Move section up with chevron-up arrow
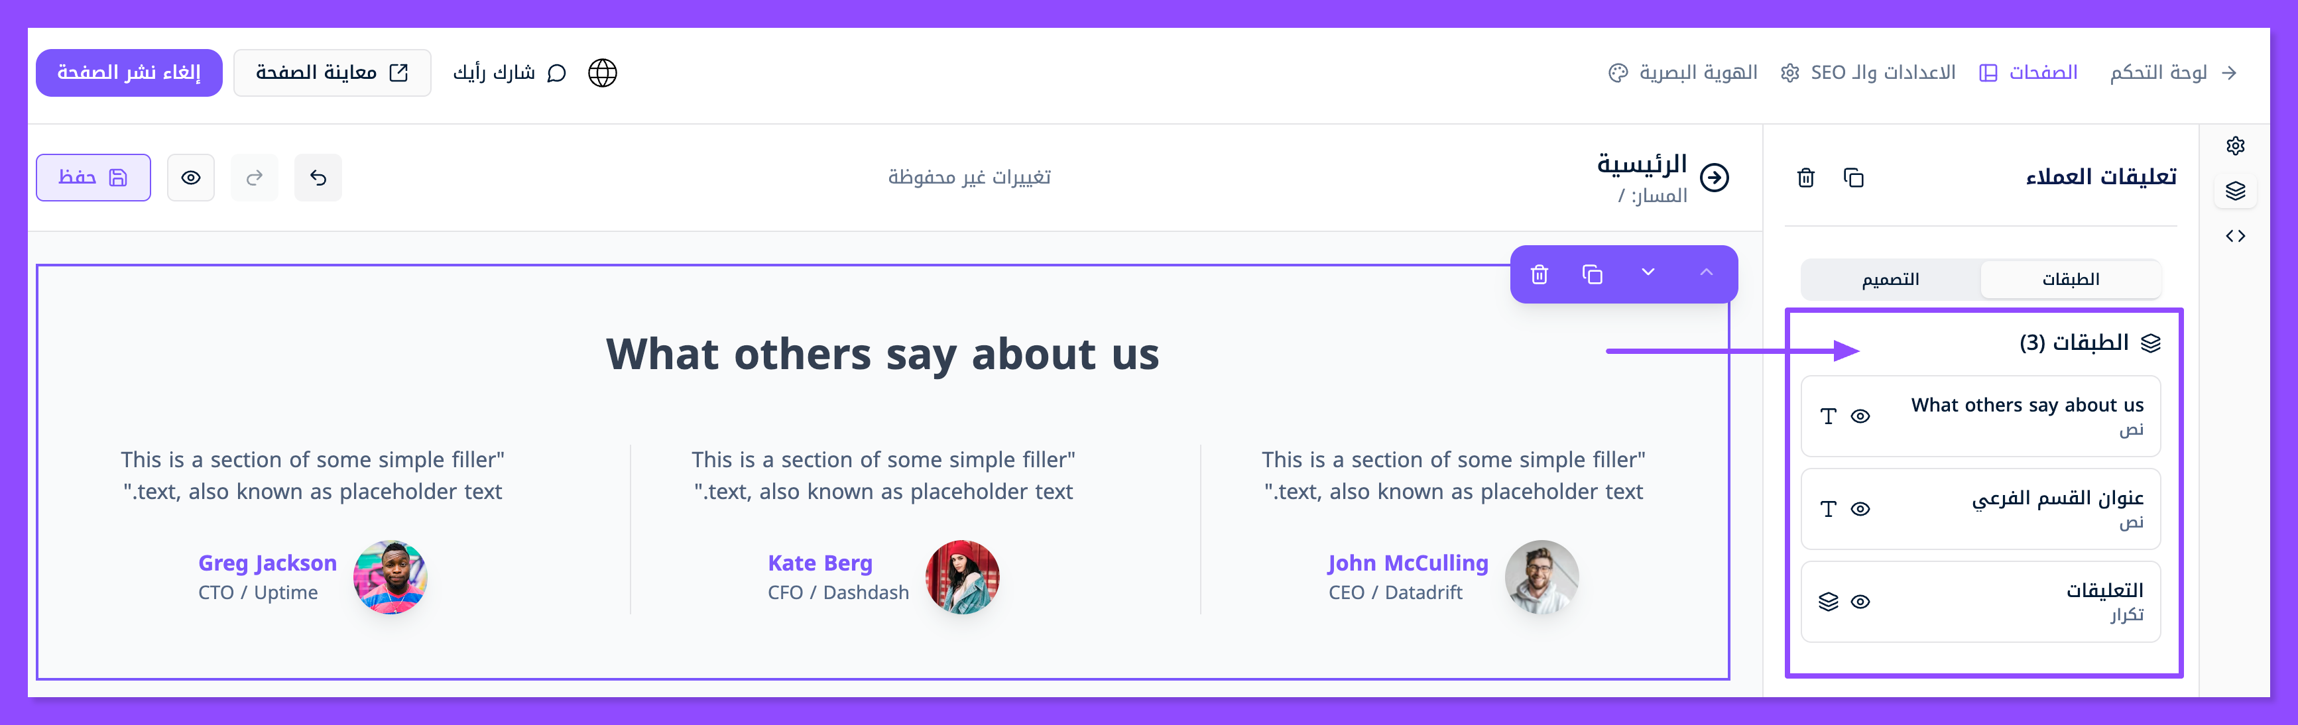Image resolution: width=2298 pixels, height=725 pixels. [1706, 273]
